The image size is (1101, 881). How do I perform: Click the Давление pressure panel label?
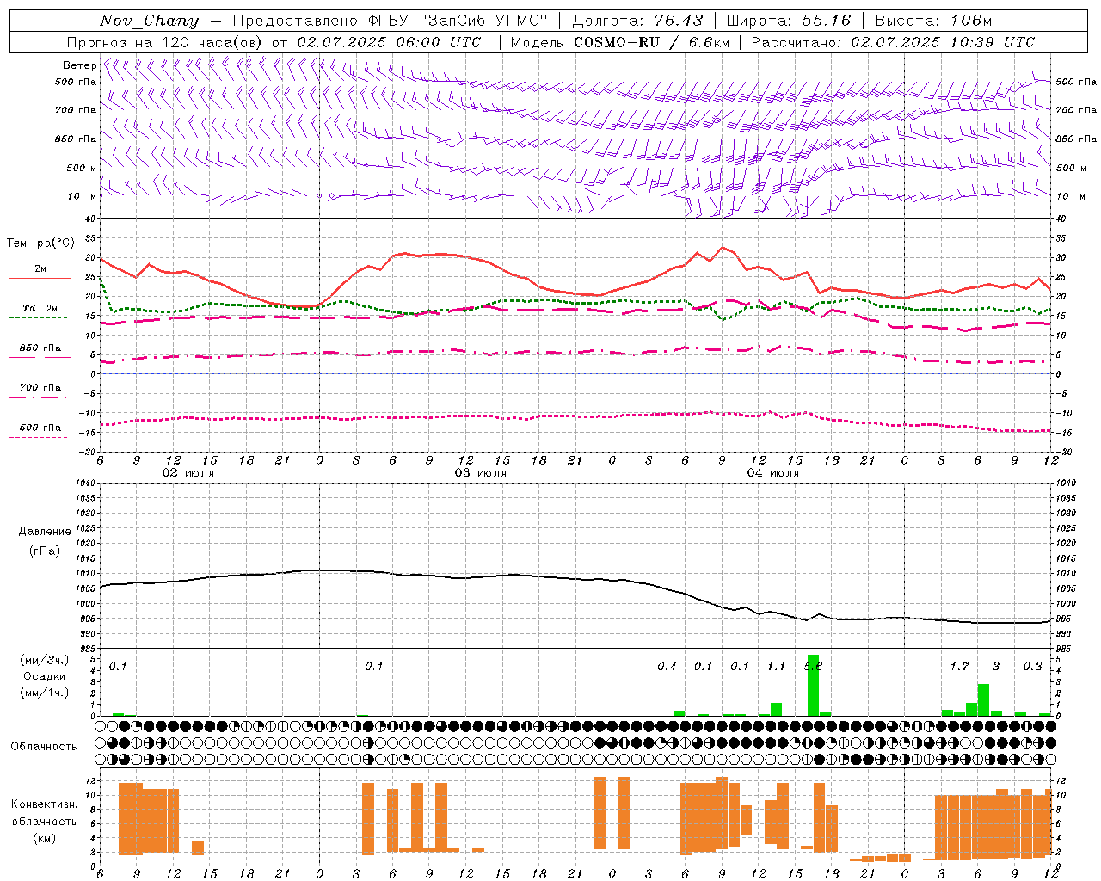(x=45, y=532)
